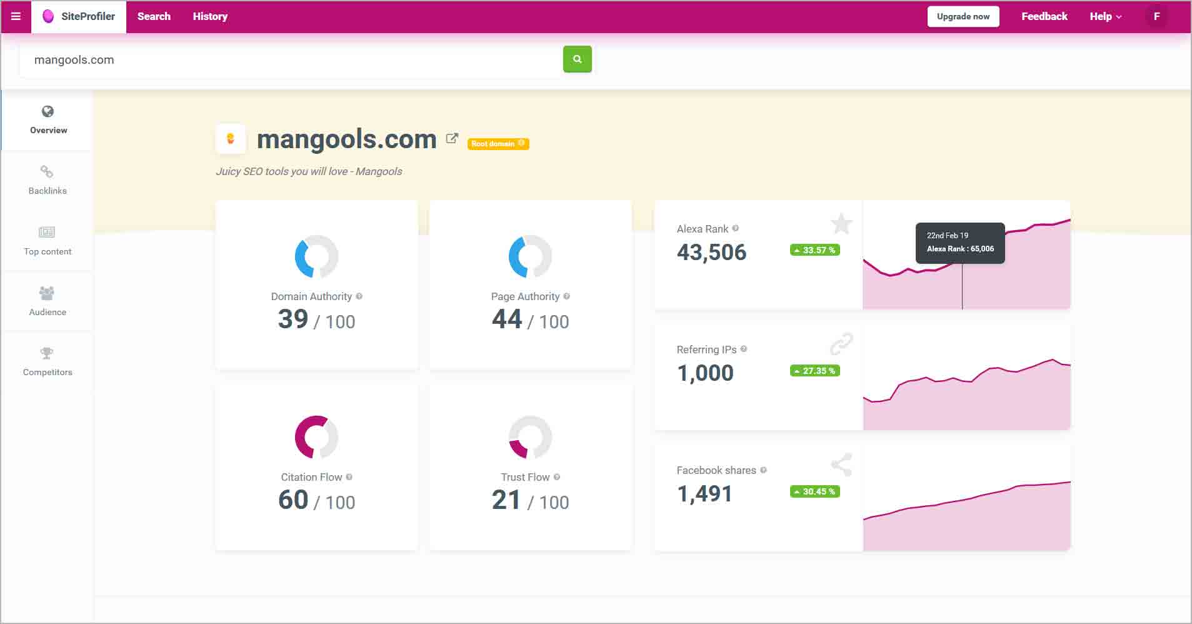Click the Root domain badge
Image resolution: width=1192 pixels, height=624 pixels.
[498, 144]
